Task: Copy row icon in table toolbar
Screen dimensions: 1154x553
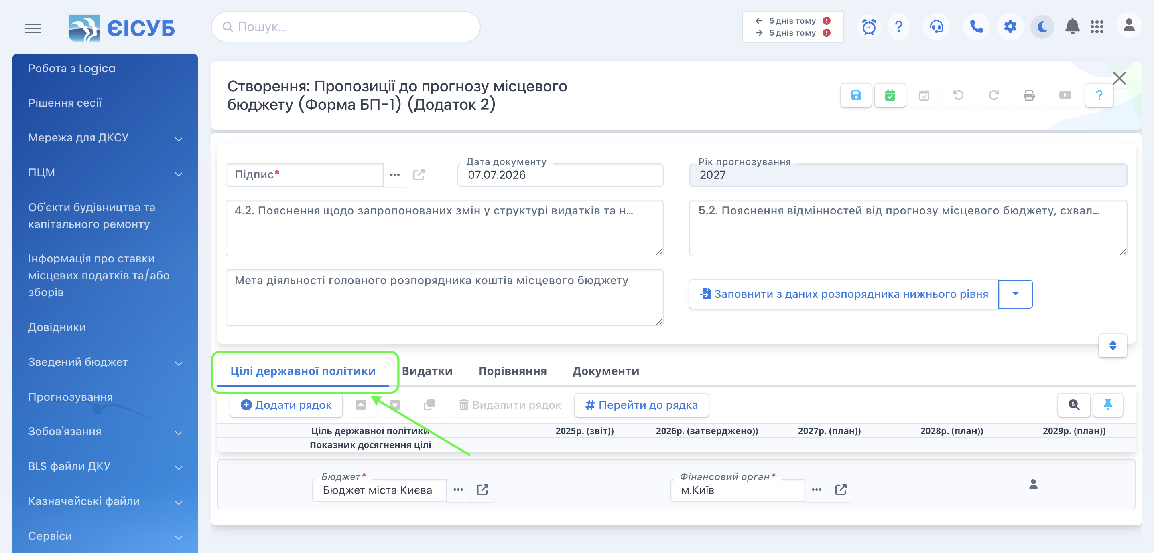Action: click(429, 405)
